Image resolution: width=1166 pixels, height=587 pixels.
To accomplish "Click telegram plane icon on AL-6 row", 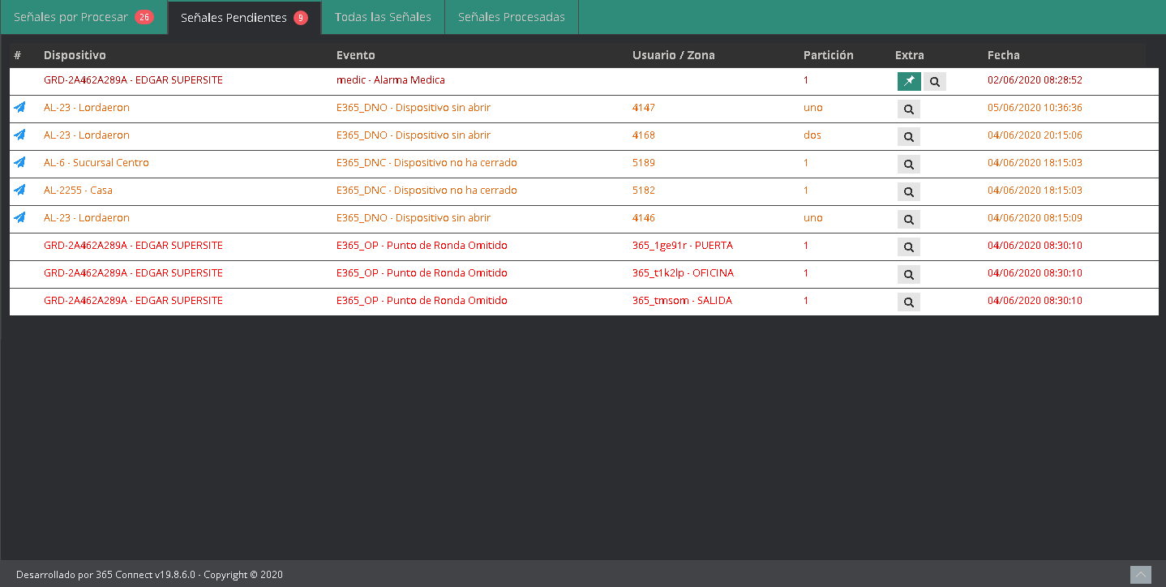I will click(20, 162).
